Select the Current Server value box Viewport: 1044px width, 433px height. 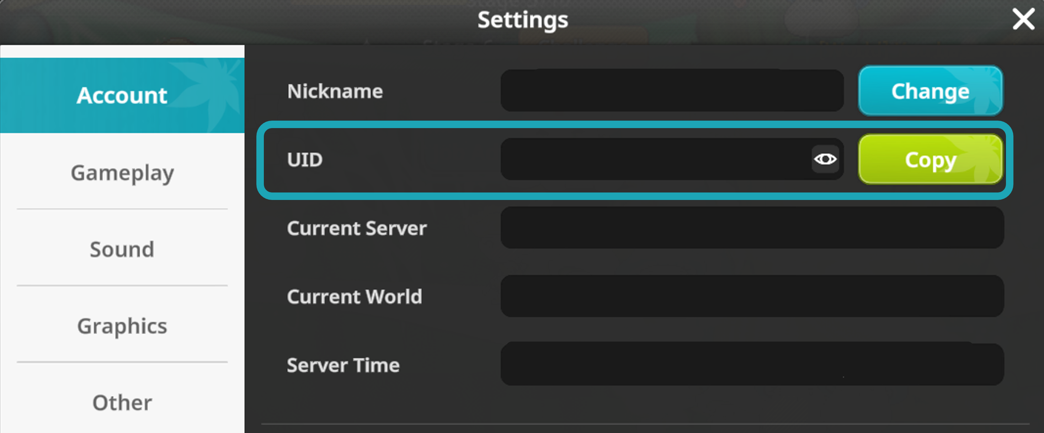(x=752, y=228)
